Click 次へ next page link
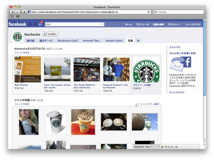The height and width of the screenshot is (160, 214). click(x=150, y=104)
